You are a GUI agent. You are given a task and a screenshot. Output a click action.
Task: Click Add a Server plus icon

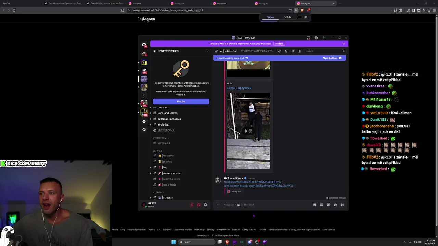coord(144,121)
